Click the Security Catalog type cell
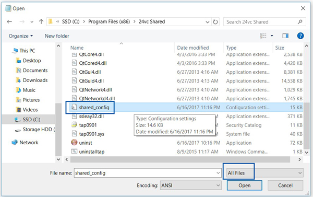 click(x=244, y=125)
